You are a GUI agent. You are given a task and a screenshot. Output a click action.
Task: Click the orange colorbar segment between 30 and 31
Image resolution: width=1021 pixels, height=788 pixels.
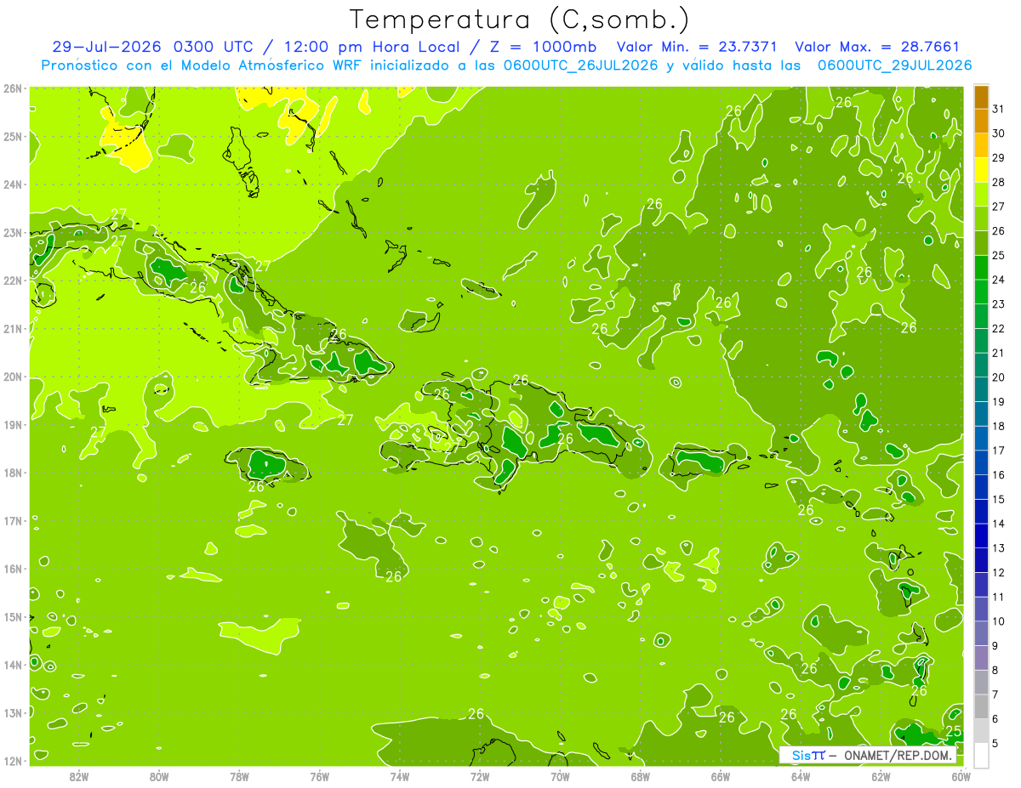point(981,121)
